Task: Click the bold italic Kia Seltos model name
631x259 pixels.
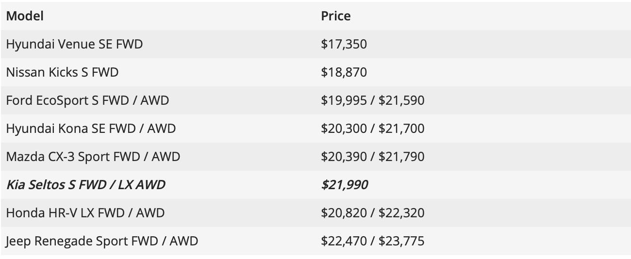Action: pyautogui.click(x=85, y=185)
